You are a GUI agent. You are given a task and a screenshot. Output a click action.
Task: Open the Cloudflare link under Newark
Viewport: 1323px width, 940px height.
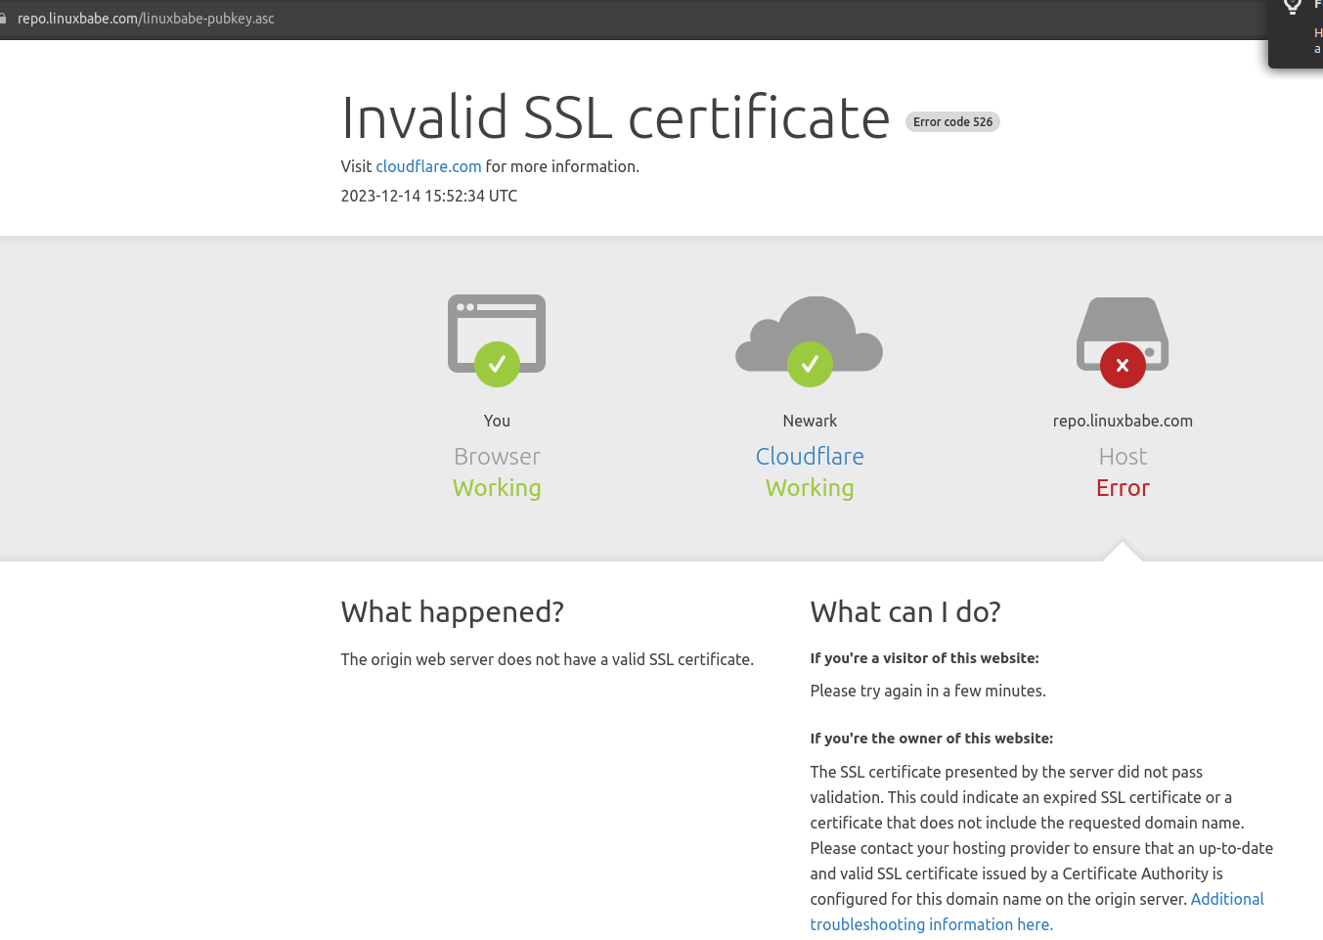(x=810, y=457)
